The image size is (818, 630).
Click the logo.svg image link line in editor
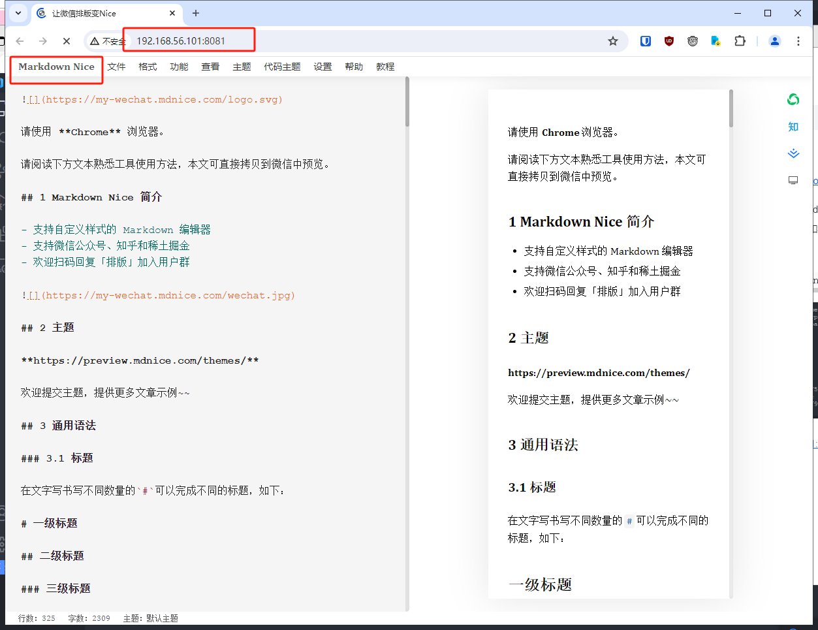pos(152,100)
